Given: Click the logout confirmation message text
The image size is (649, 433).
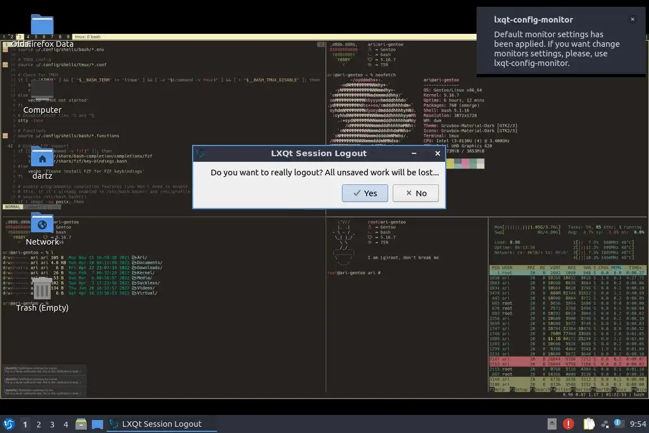Looking at the screenshot, I should click(x=324, y=173).
